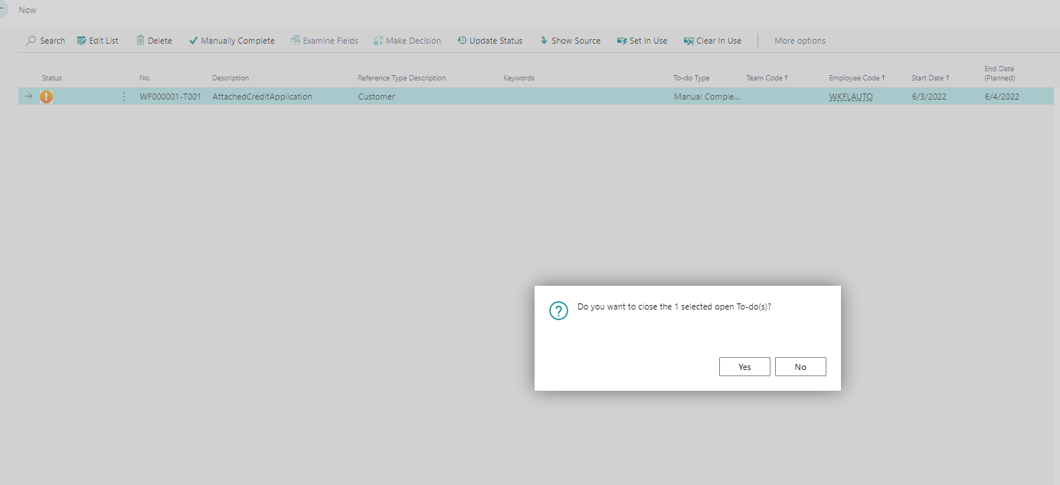Sort by Team Code column header
This screenshot has height=485, width=1060.
767,78
